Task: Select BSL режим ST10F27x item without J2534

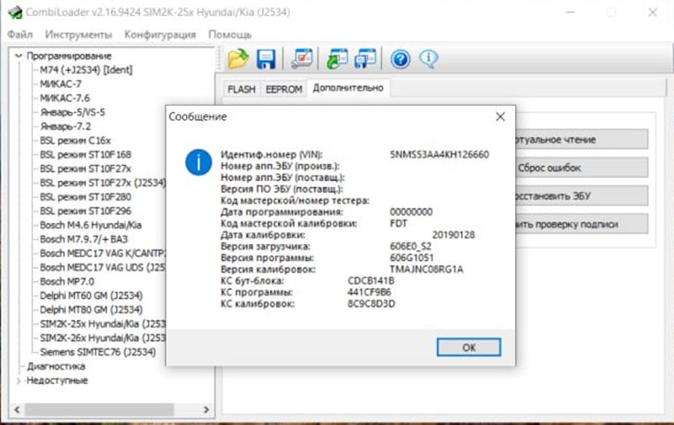Action: 86,168
